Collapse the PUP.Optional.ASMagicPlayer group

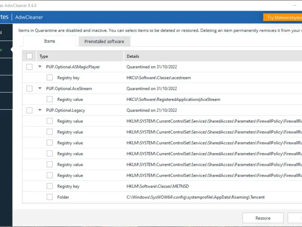pyautogui.click(x=40, y=67)
